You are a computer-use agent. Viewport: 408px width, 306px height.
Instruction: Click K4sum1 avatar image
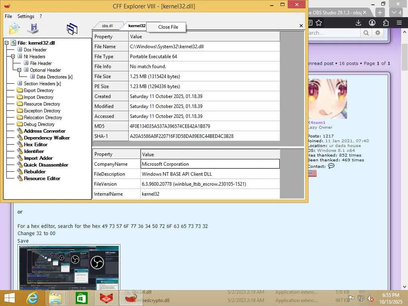pos(328,99)
